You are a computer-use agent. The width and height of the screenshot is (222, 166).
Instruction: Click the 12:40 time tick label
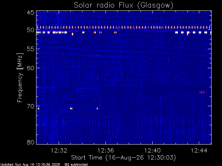pos(152,150)
